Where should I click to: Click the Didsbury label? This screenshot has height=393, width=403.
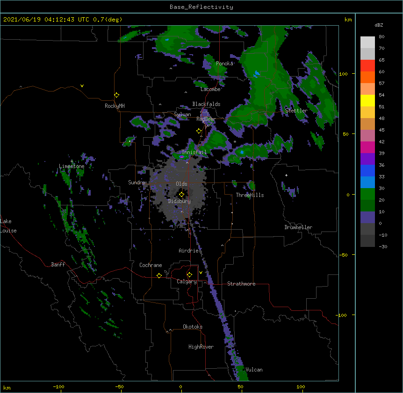[180, 201]
